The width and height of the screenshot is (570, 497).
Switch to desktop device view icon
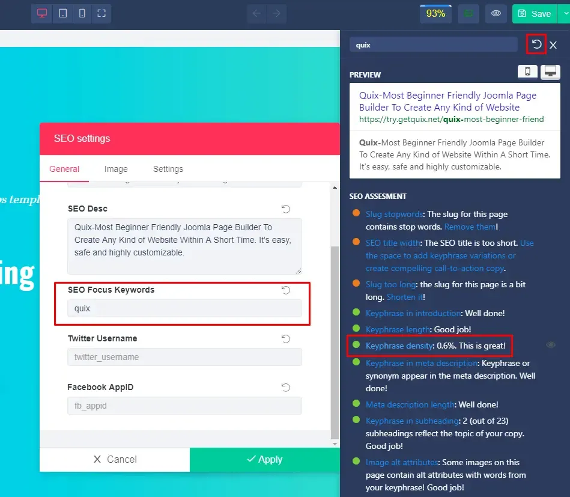pos(42,13)
